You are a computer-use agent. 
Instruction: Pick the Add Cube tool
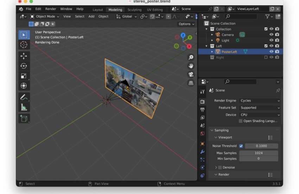coord(24,119)
